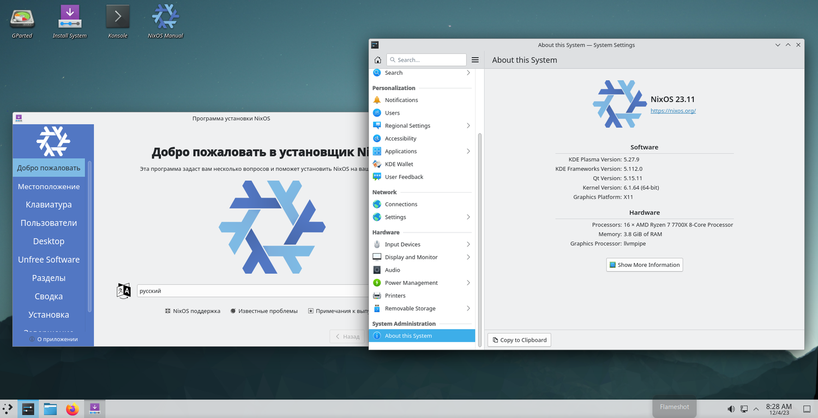The height and width of the screenshot is (418, 818).
Task: Open the GParted desktop icon
Action: (22, 22)
